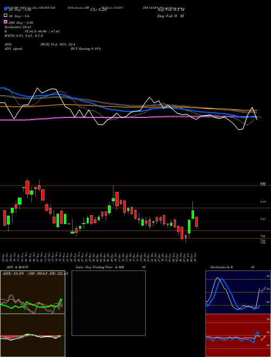The width and height of the screenshot is (271, 357).
Task: Click the blue 20 Day legend swatch
Action: pos(5,9)
